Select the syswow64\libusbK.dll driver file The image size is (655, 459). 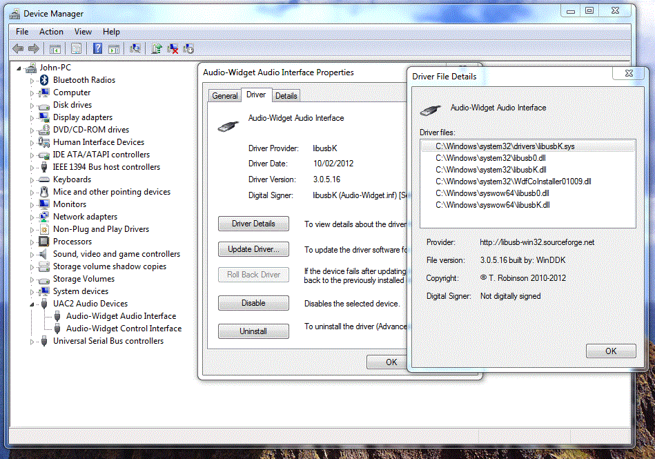493,205
